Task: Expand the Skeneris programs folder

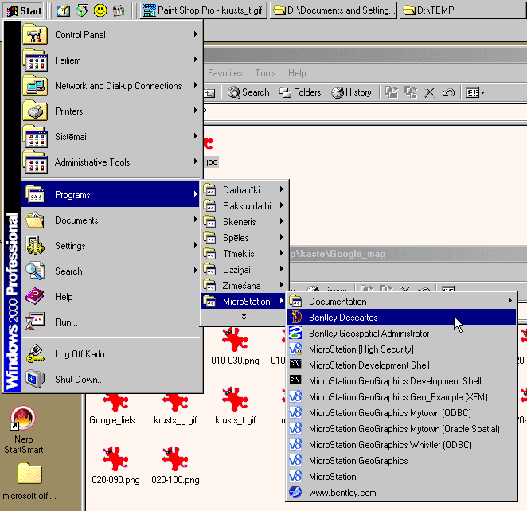Action: click(x=244, y=222)
